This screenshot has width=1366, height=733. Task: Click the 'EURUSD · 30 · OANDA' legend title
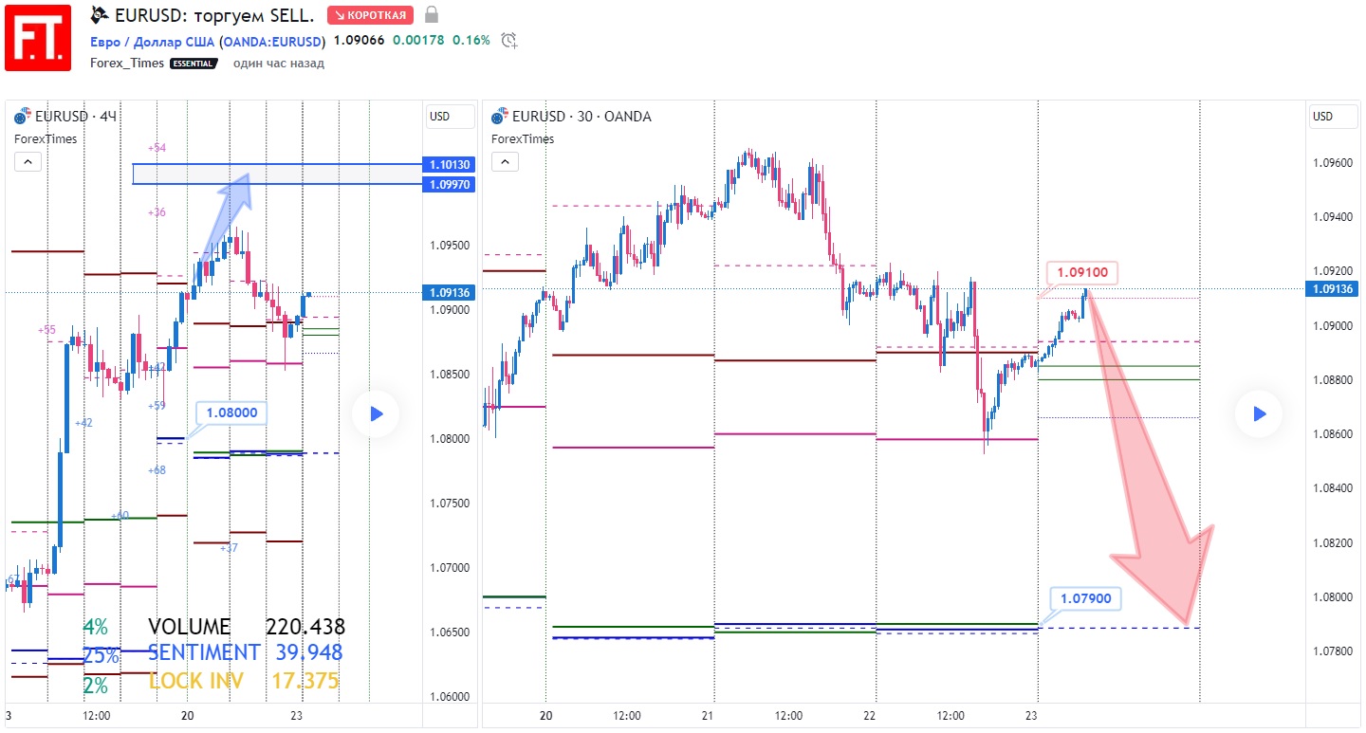581,117
